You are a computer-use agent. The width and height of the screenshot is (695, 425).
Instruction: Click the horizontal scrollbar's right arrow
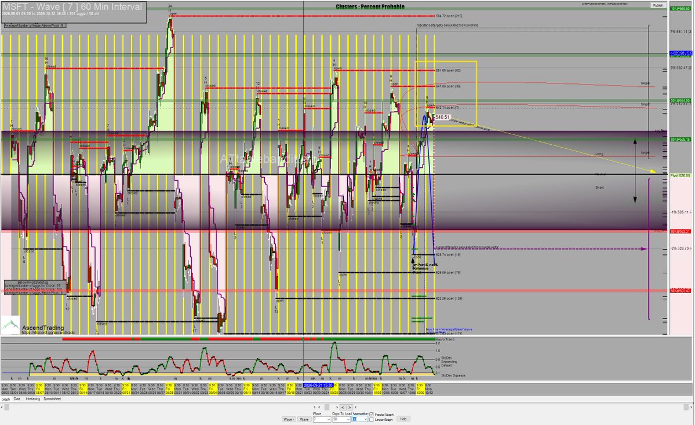691,407
